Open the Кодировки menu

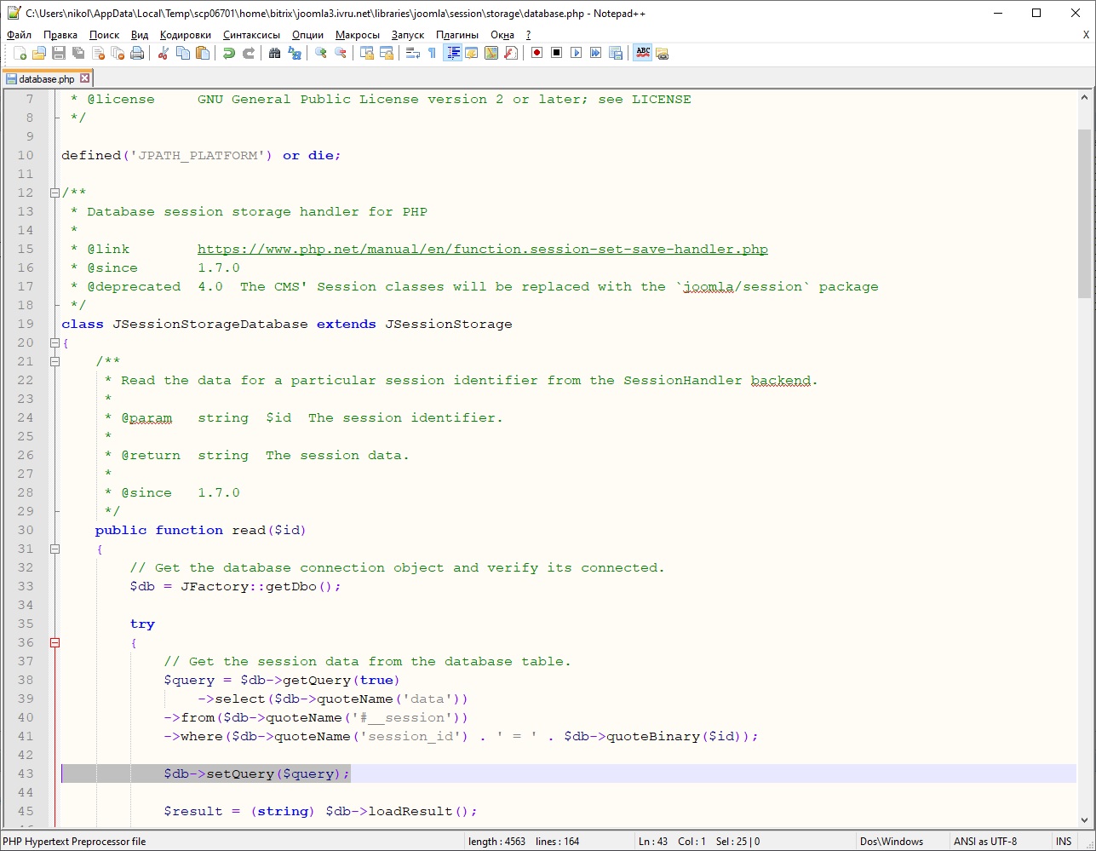point(185,35)
